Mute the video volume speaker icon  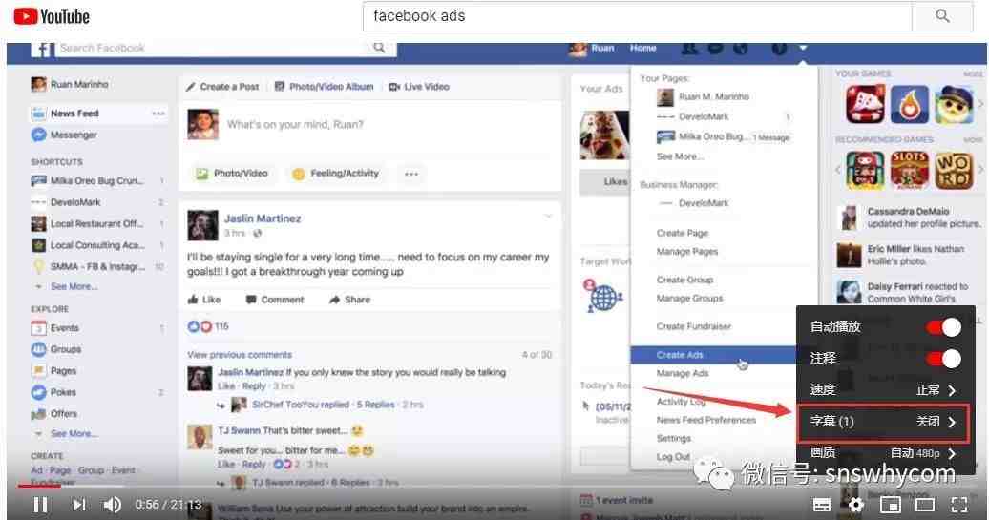(113, 504)
